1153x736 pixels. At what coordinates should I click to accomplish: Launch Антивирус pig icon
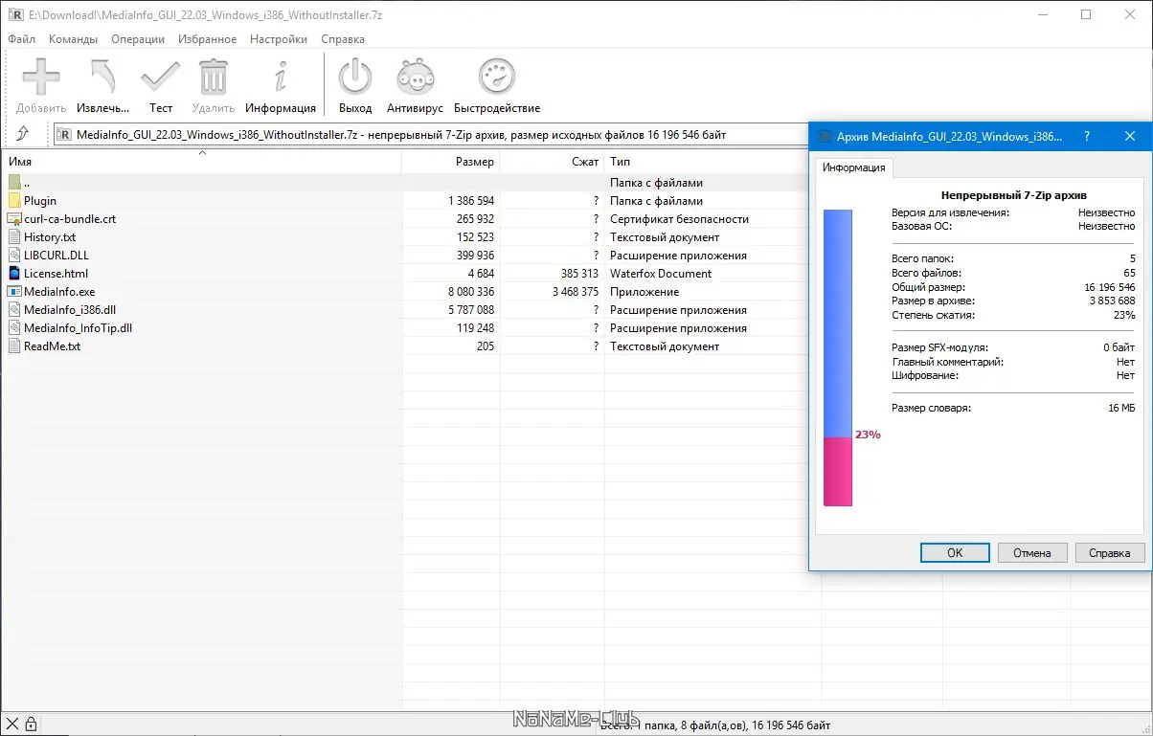tap(415, 76)
